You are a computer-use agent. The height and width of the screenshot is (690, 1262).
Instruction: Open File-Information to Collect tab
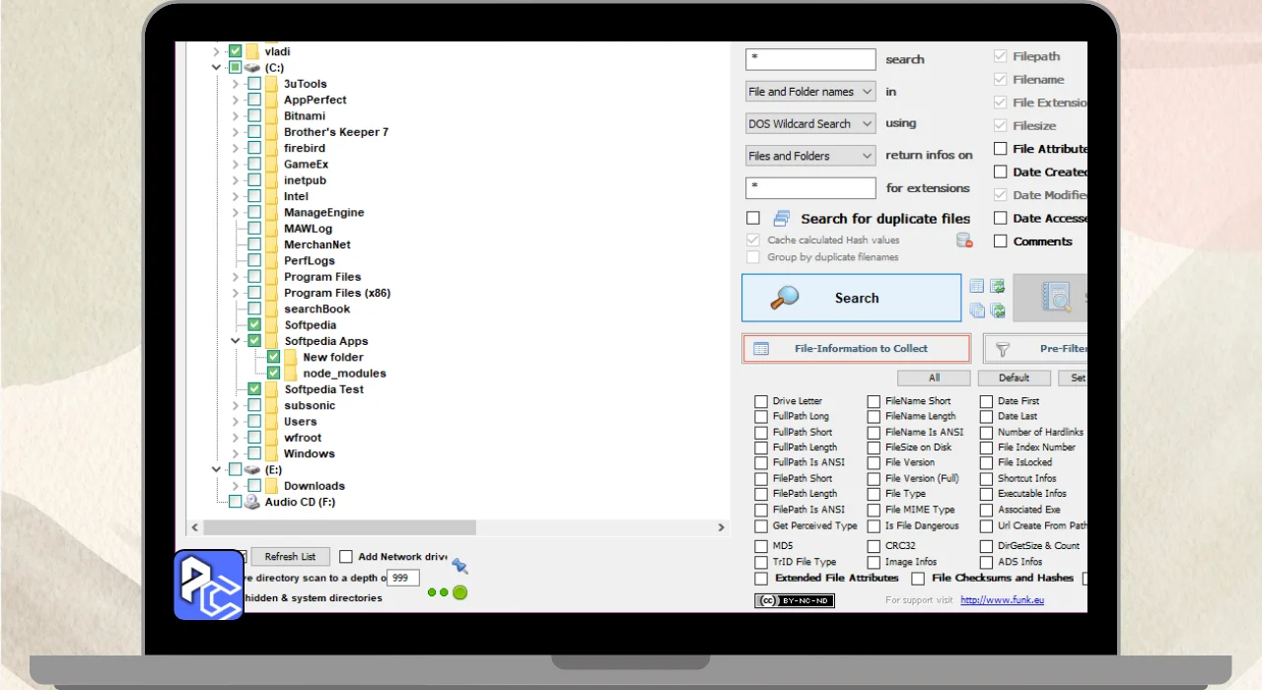pyautogui.click(x=856, y=349)
